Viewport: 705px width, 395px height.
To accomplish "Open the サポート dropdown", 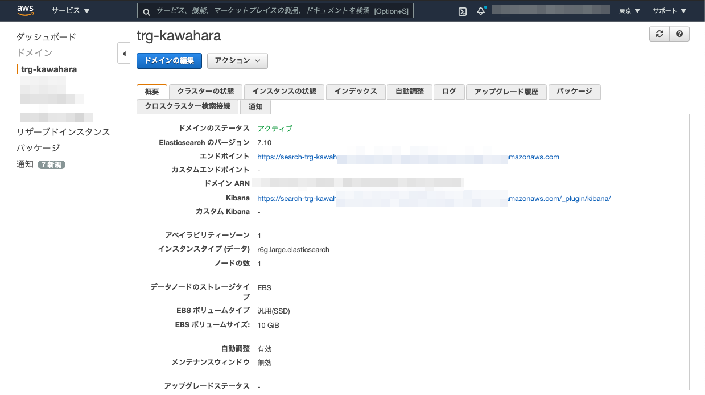I will point(667,10).
